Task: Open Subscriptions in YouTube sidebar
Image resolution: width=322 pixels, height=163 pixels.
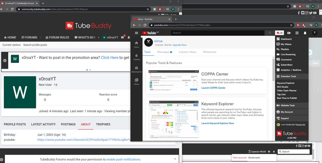Action: [137, 69]
